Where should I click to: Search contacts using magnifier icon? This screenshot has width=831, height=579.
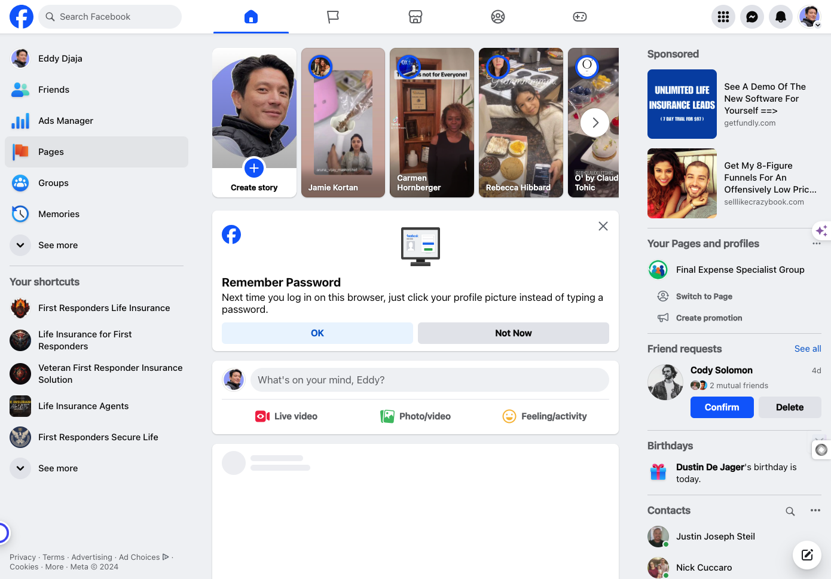(790, 511)
